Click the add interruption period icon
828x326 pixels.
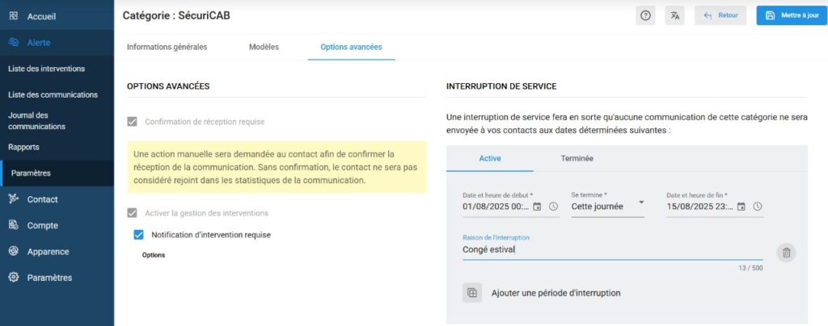[x=472, y=293]
